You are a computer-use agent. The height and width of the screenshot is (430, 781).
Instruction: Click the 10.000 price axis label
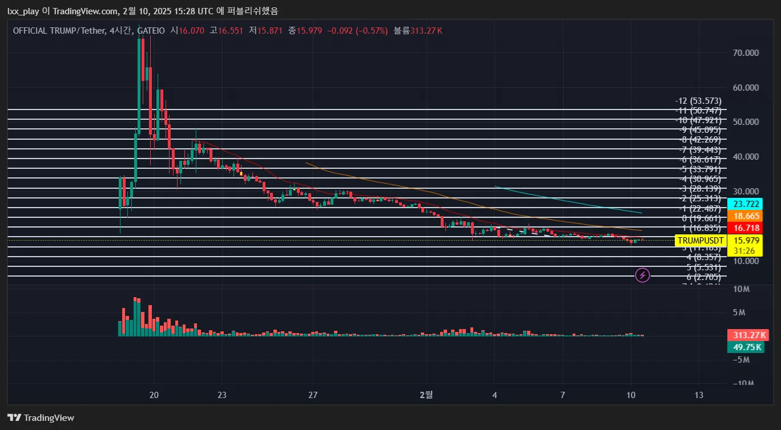click(x=746, y=261)
